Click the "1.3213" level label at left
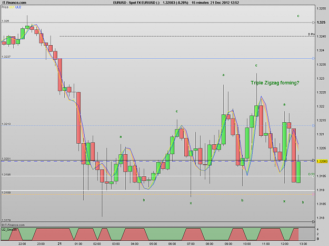 pyautogui.click(x=6, y=124)
